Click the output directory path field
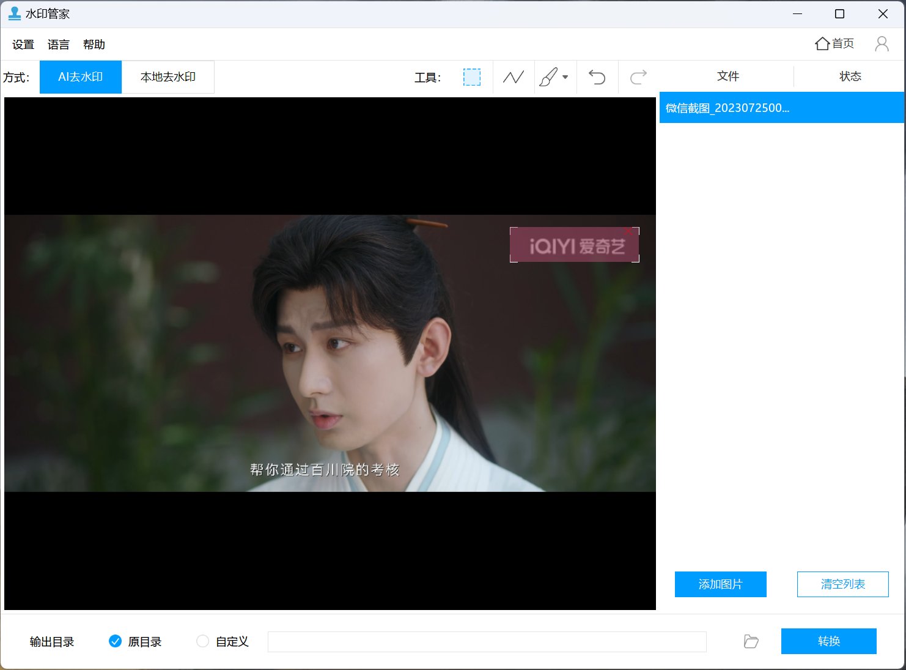The image size is (906, 670). pyautogui.click(x=487, y=641)
